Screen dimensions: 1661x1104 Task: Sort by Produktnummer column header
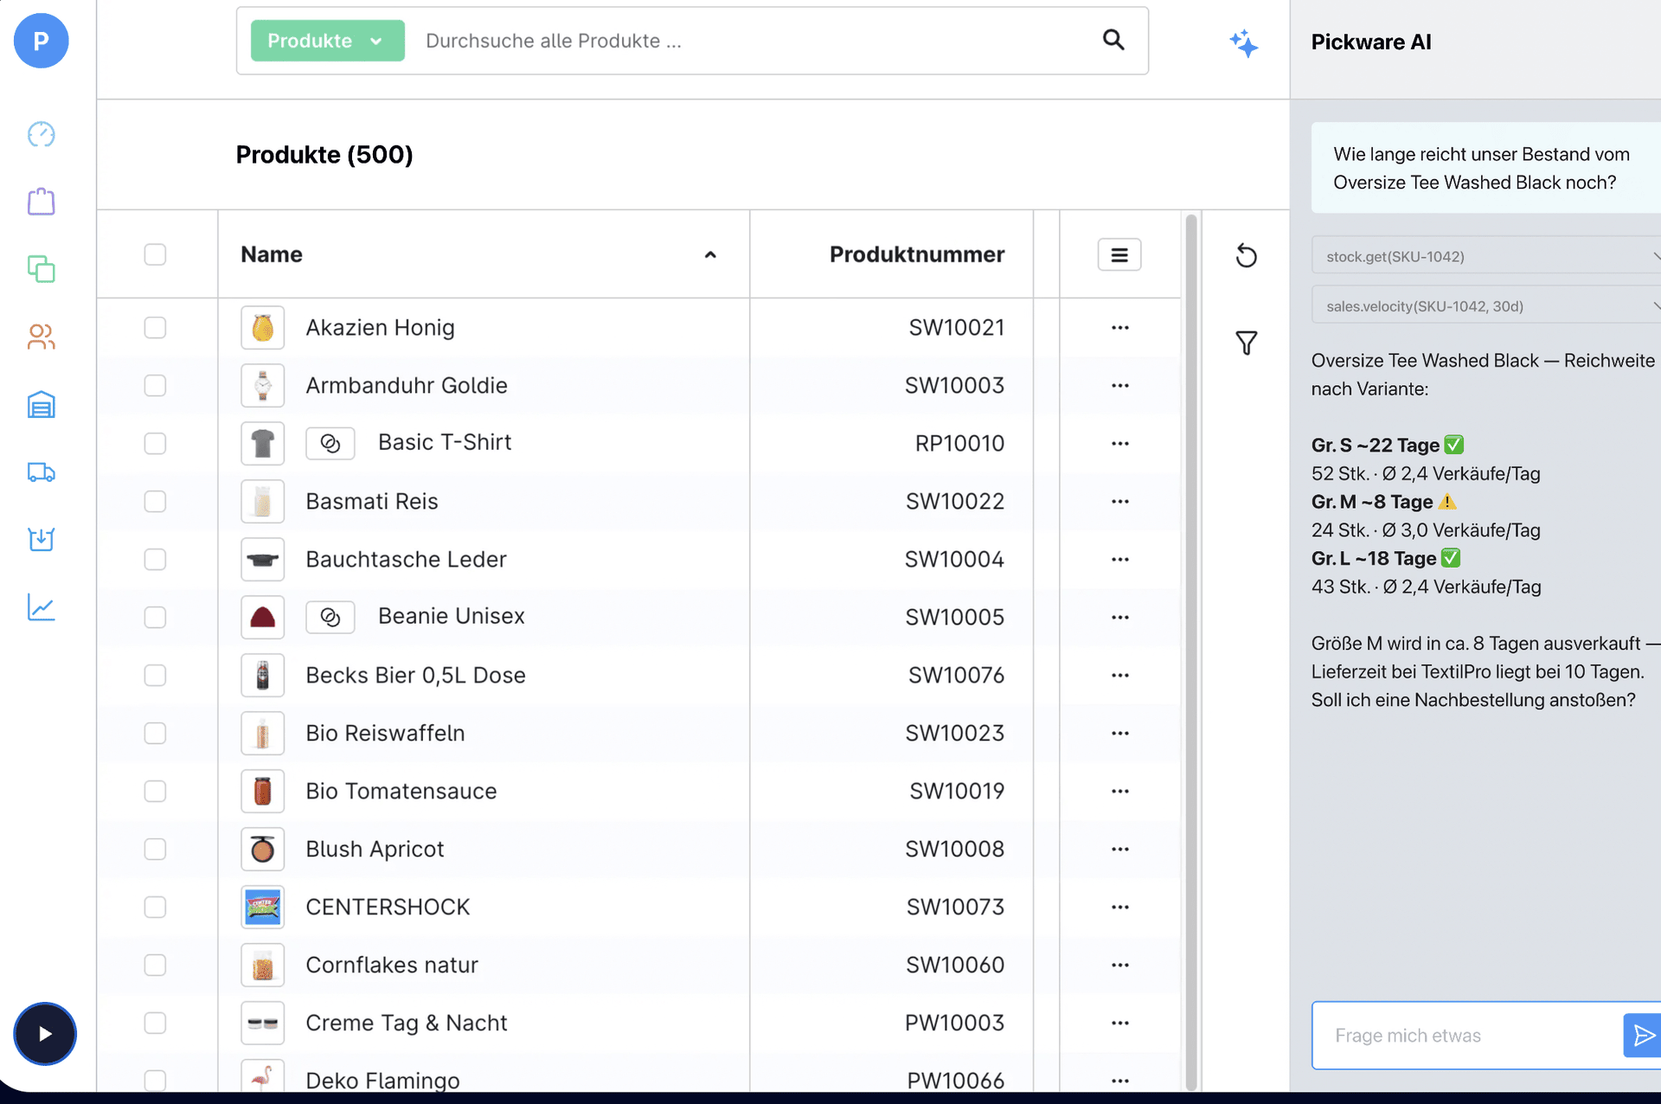pos(917,254)
